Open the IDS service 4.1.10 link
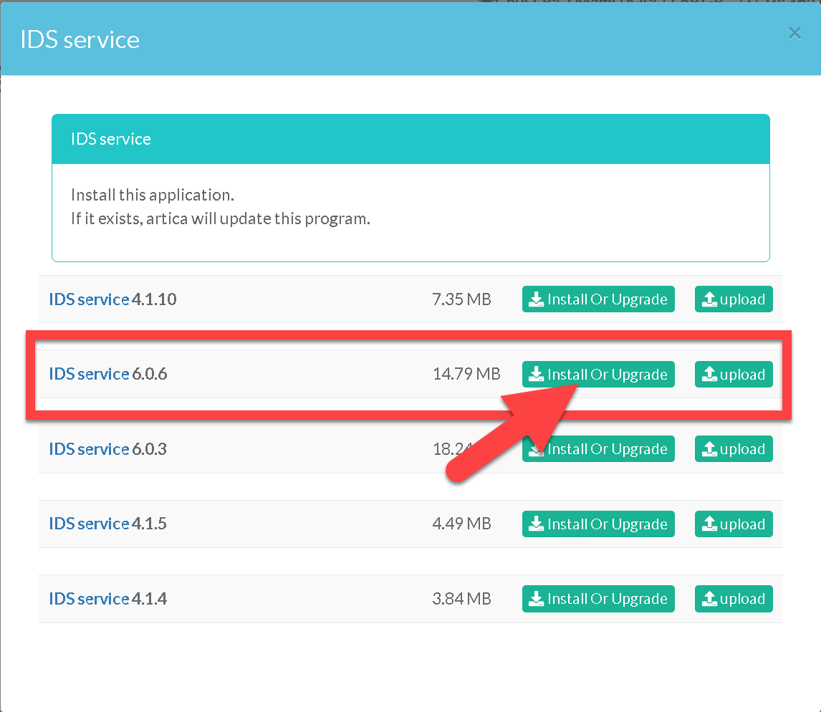Image resolution: width=821 pixels, height=712 pixels. [89, 299]
